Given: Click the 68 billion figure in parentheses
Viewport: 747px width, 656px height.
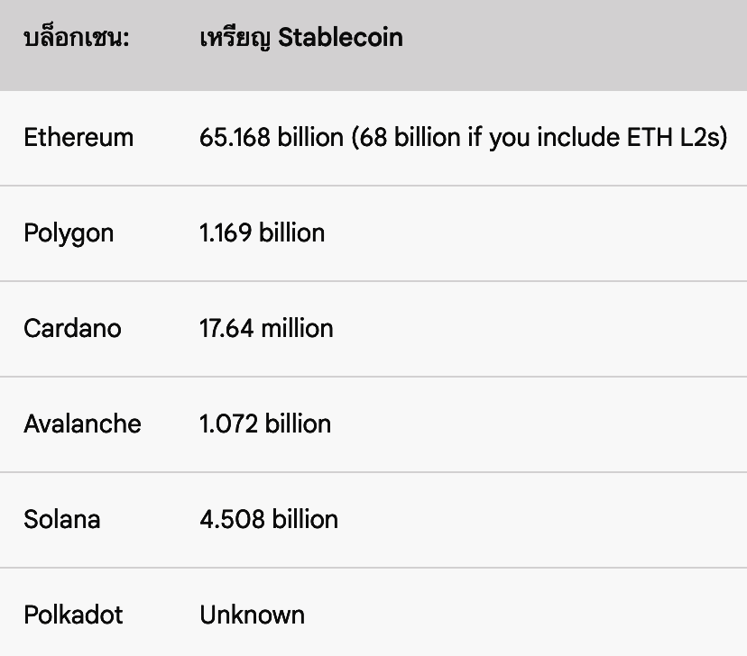Looking at the screenshot, I should pyautogui.click(x=405, y=138).
